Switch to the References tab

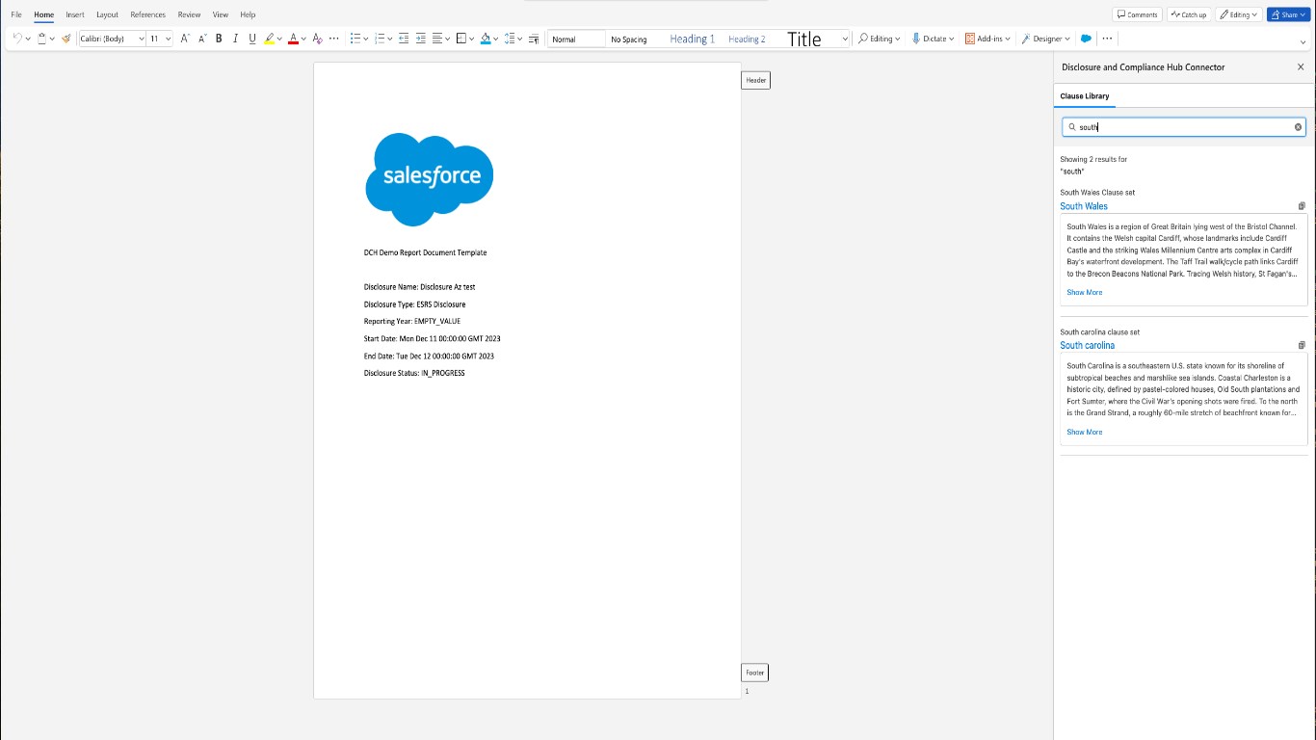click(148, 14)
